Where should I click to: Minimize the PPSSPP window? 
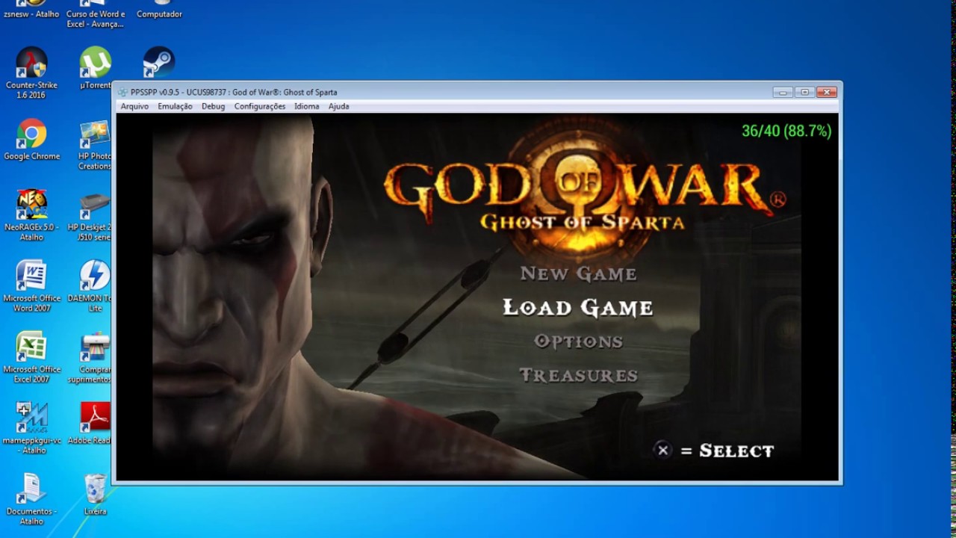point(783,92)
